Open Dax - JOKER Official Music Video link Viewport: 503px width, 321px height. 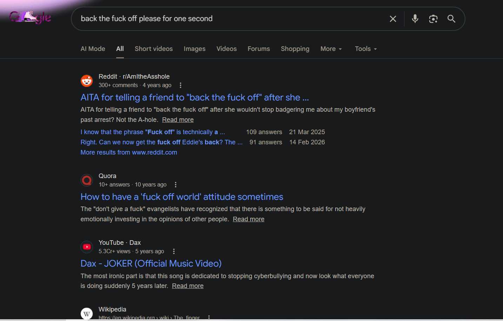pos(151,263)
